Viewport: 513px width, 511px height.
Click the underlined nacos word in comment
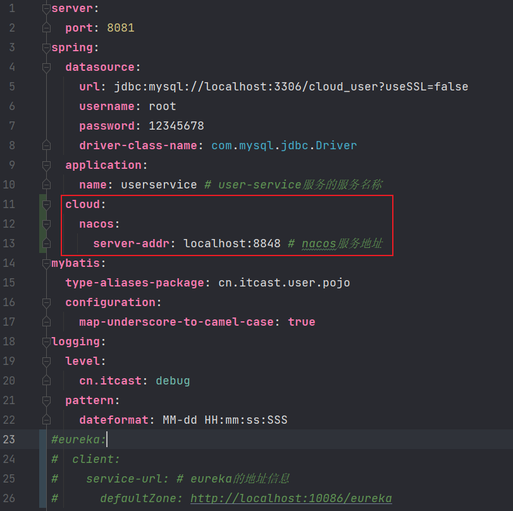319,243
